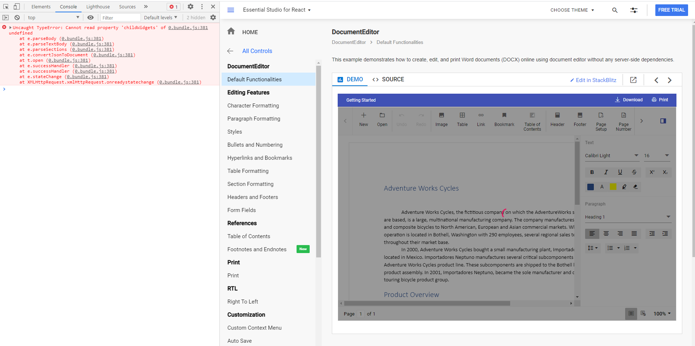The height and width of the screenshot is (346, 695).
Task: Switch to the SOURCE tab
Action: (x=388, y=80)
